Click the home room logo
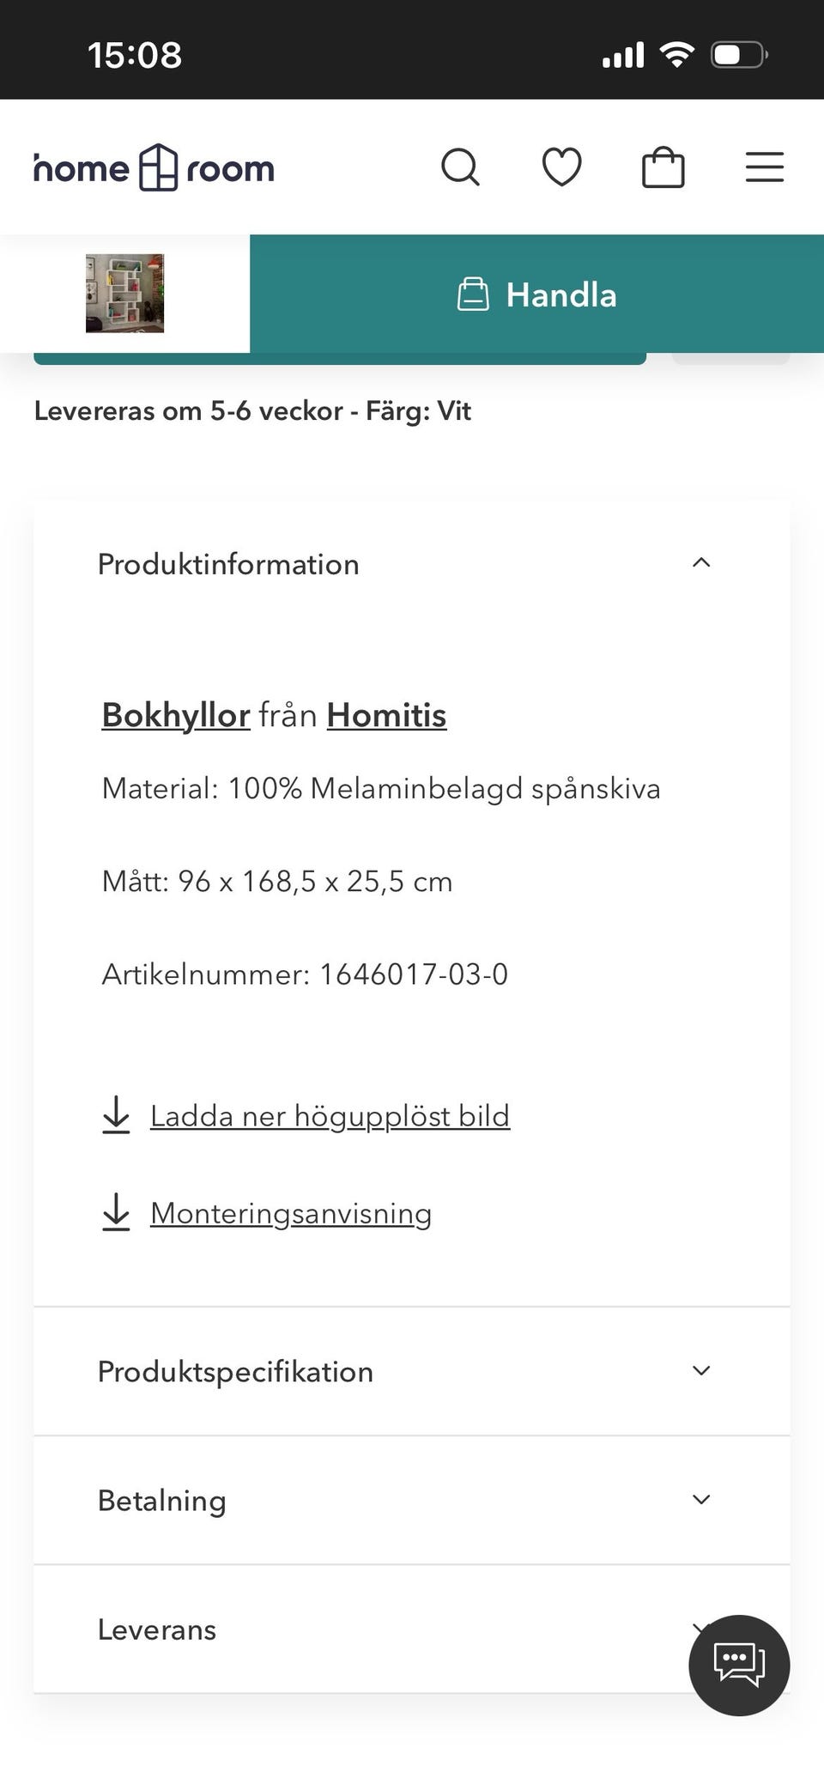 tap(153, 167)
